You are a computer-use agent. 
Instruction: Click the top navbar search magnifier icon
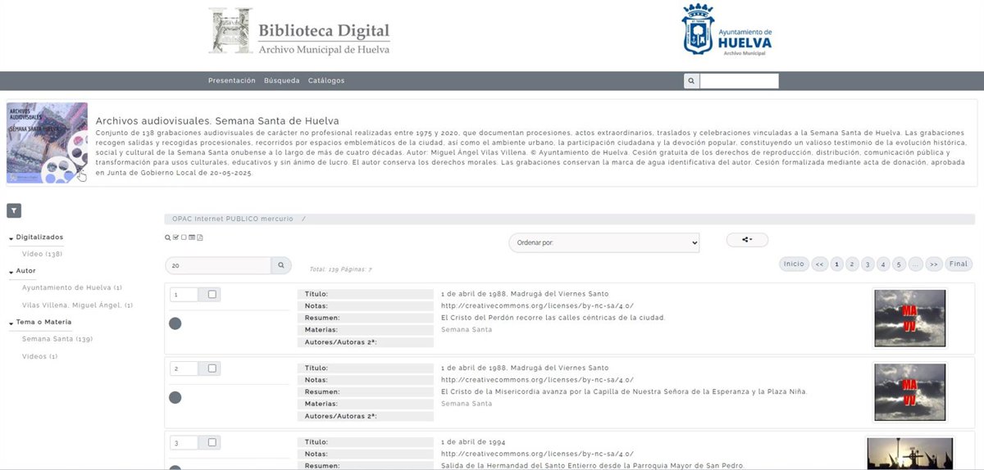(x=691, y=81)
